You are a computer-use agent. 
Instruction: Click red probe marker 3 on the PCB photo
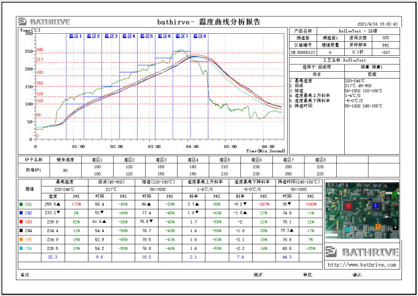point(348,205)
